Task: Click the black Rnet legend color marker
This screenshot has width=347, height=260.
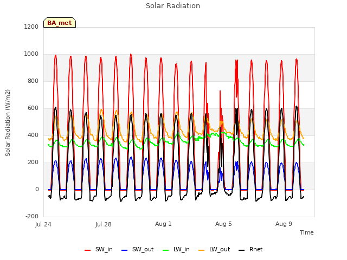Action: tap(242, 250)
